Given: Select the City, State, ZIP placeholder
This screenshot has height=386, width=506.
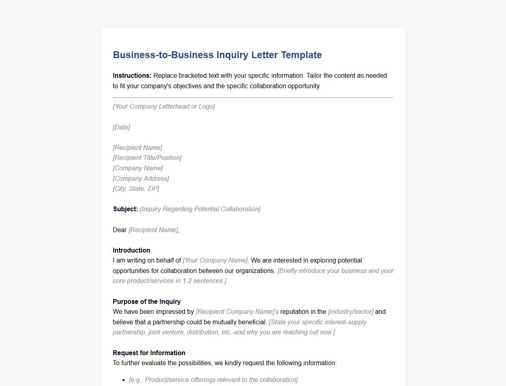Looking at the screenshot, I should coord(136,189).
